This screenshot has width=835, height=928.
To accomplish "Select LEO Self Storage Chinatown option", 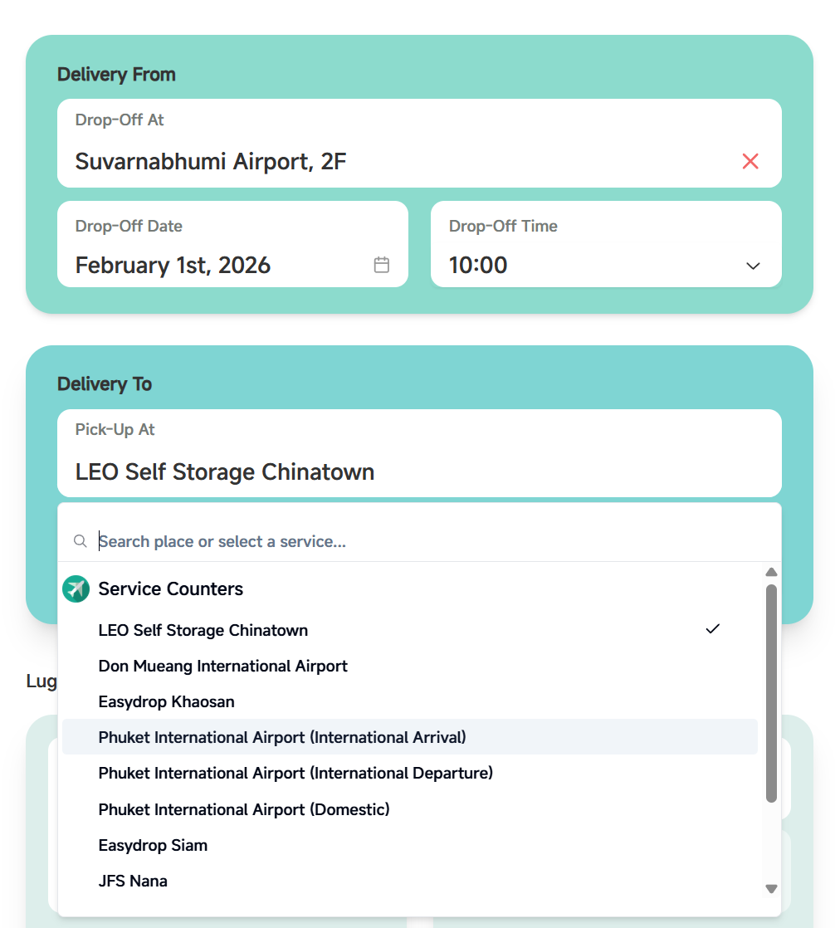I will click(203, 630).
